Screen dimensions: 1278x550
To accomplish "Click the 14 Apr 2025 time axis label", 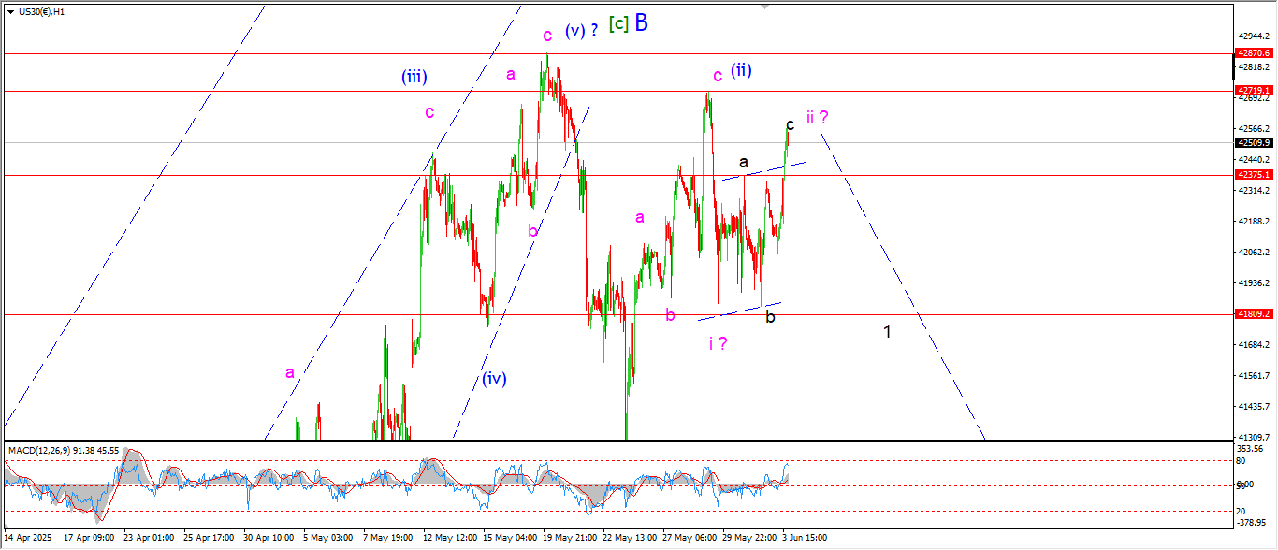I will (x=31, y=538).
